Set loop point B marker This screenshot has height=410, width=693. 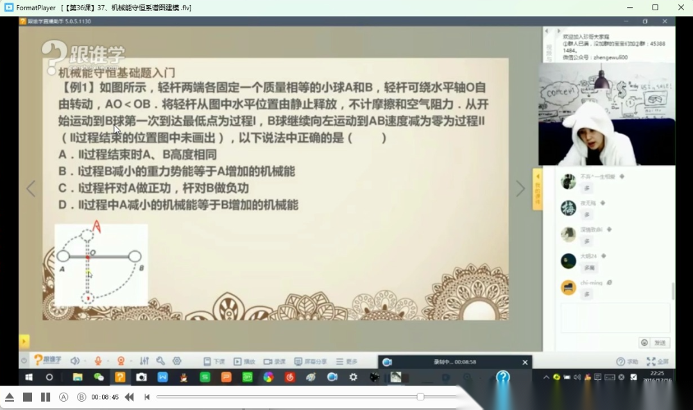81,397
